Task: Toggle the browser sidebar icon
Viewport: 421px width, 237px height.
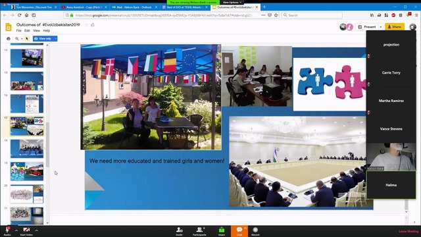Action: coord(34,15)
